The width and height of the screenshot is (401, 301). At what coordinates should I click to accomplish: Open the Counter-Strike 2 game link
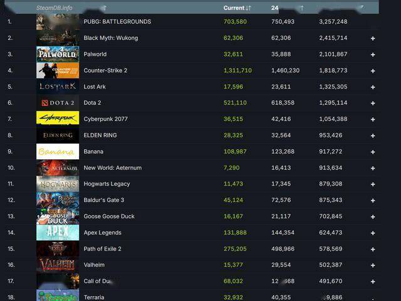click(x=105, y=70)
